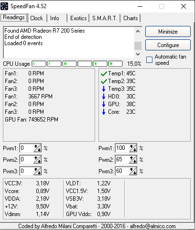195x230 pixels.
Task: Click the green checkmark next to Temp1
Action: pyautogui.click(x=104, y=73)
